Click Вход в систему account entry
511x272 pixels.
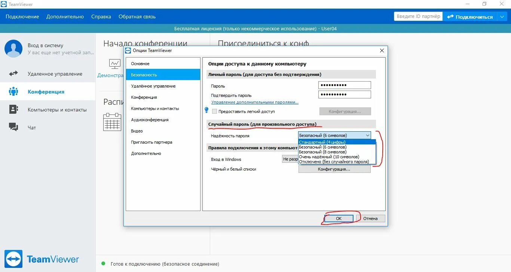pyautogui.click(x=45, y=45)
